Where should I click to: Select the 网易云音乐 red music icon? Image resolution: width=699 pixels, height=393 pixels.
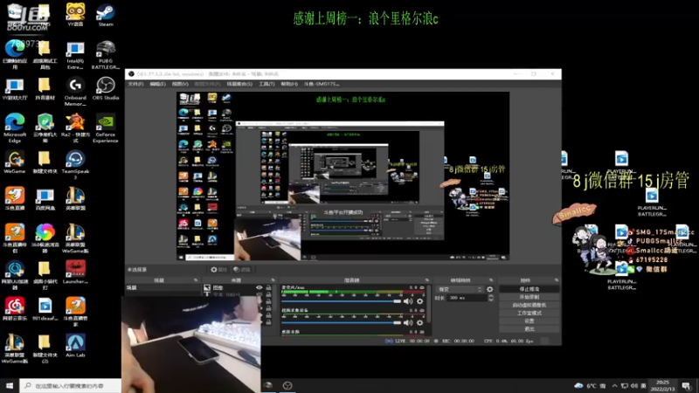click(15, 309)
